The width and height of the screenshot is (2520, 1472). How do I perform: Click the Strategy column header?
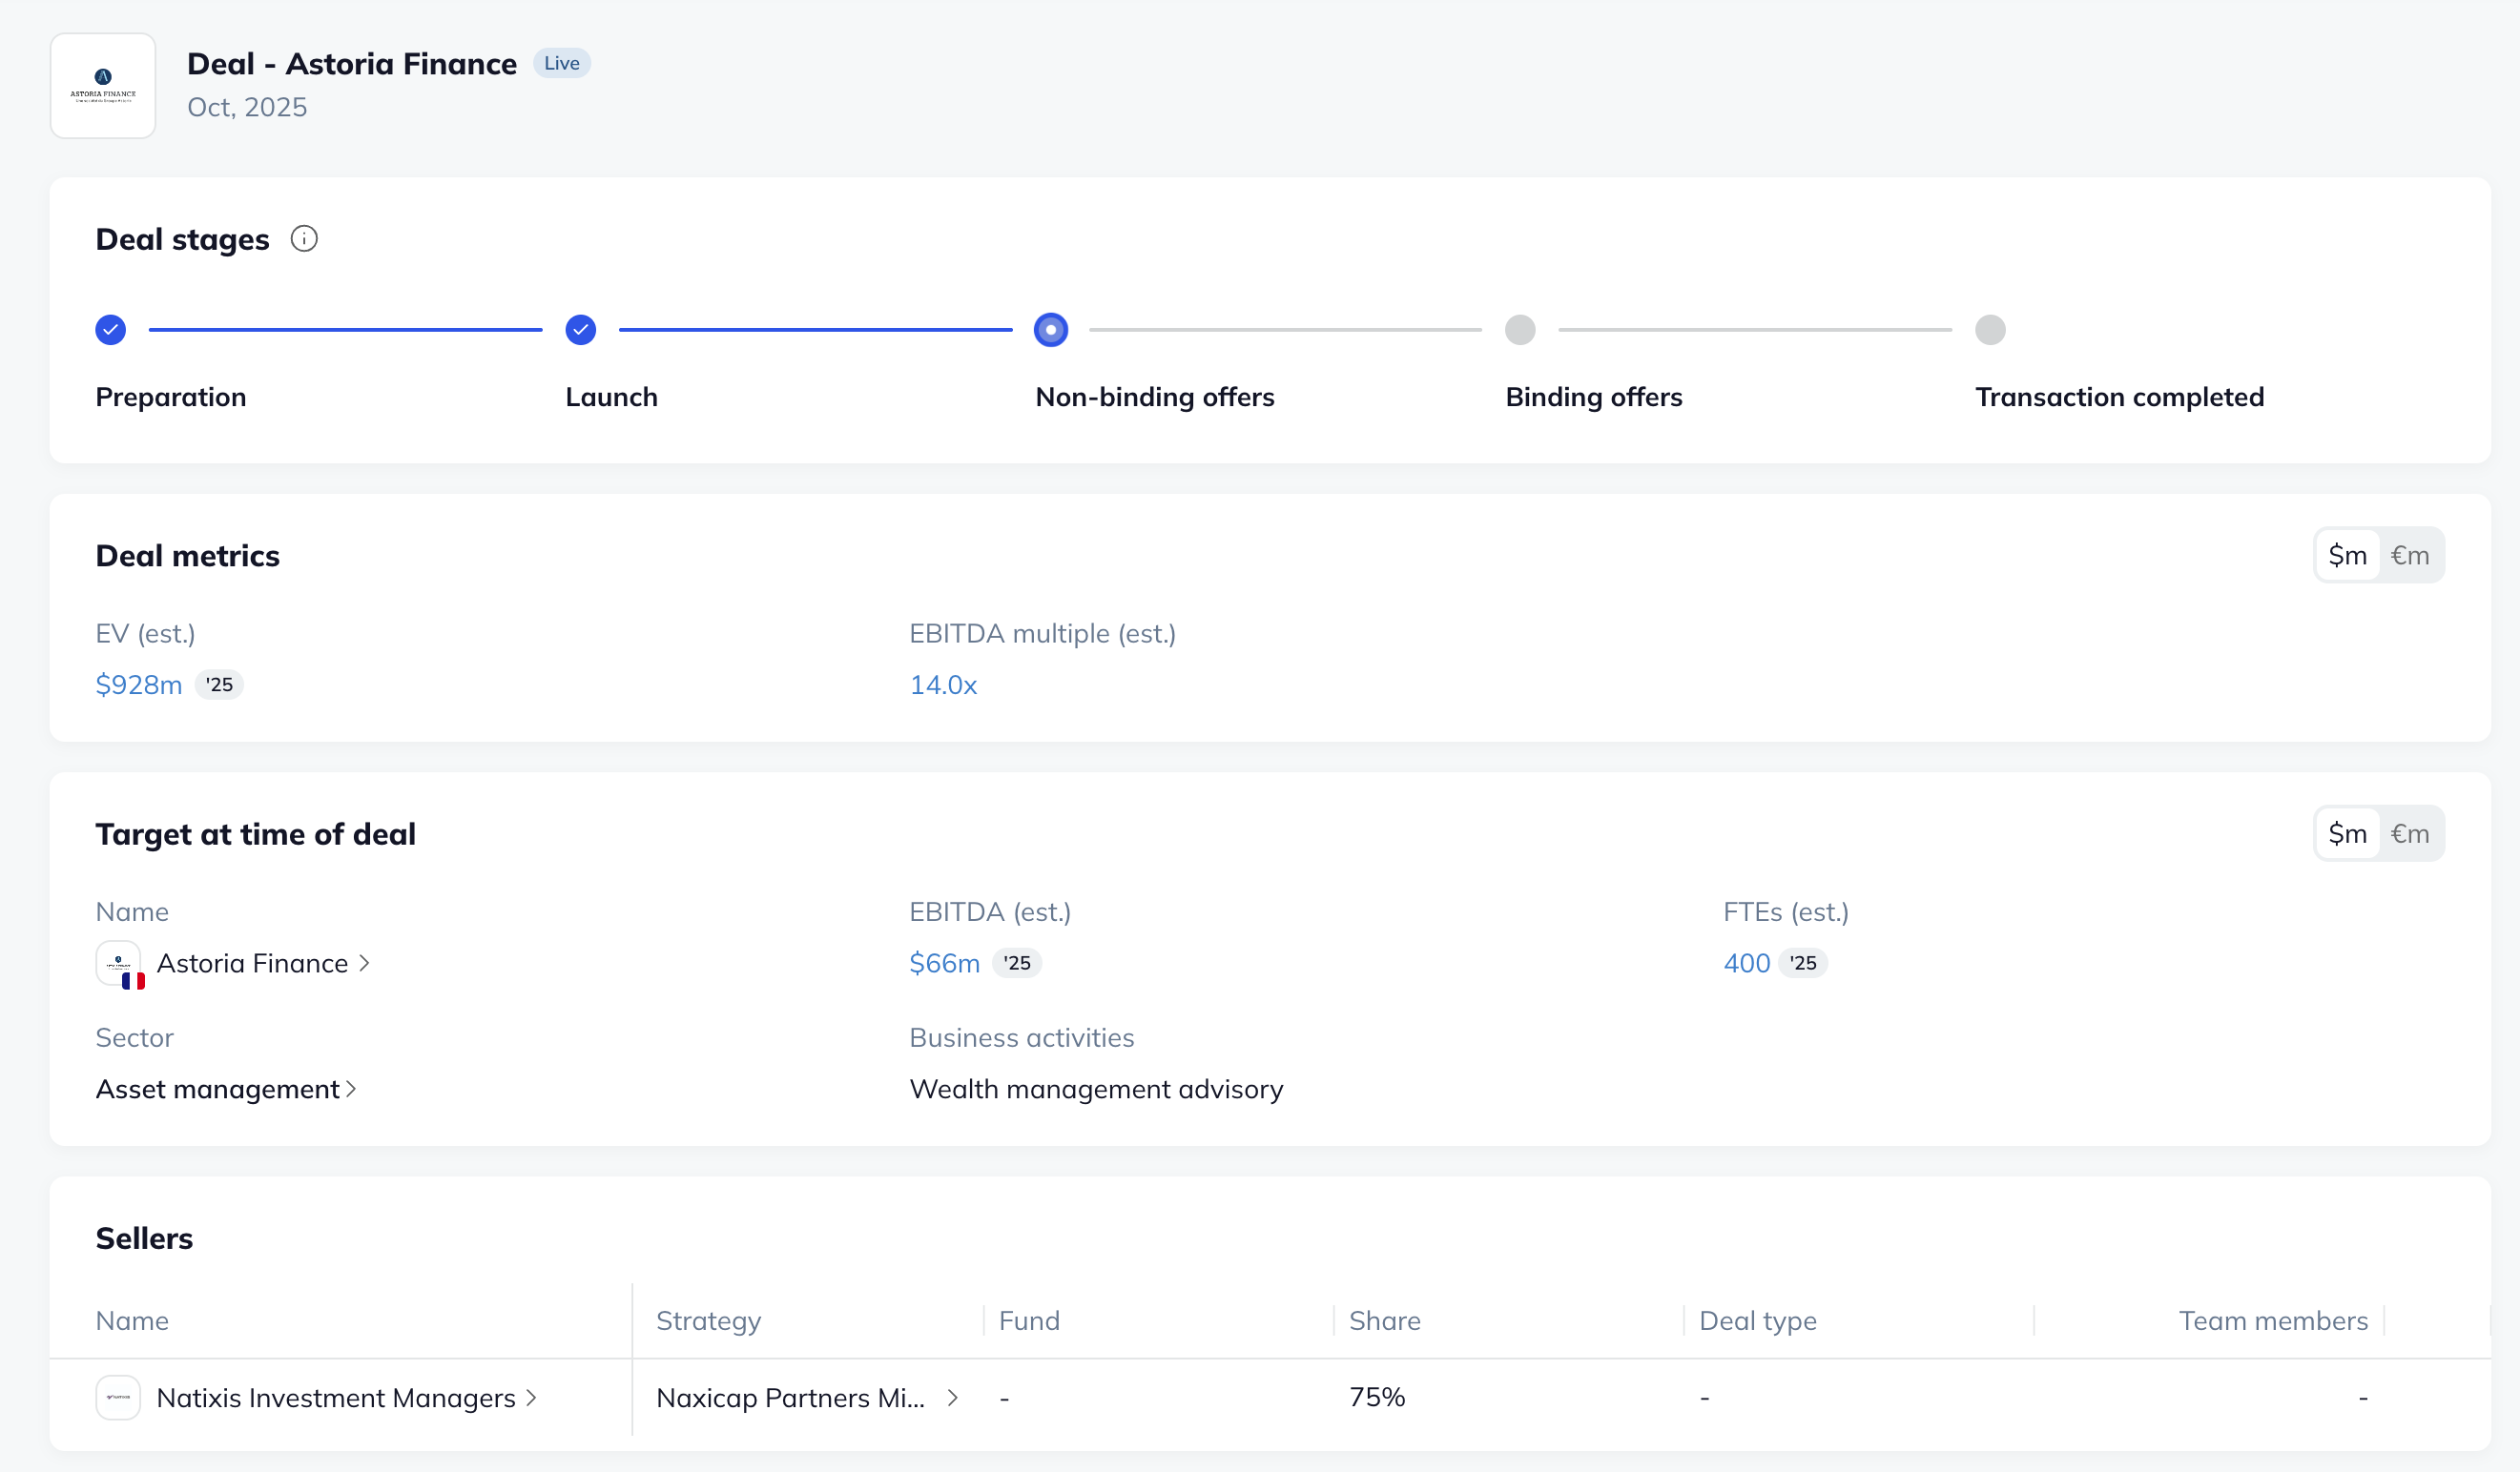708,1320
